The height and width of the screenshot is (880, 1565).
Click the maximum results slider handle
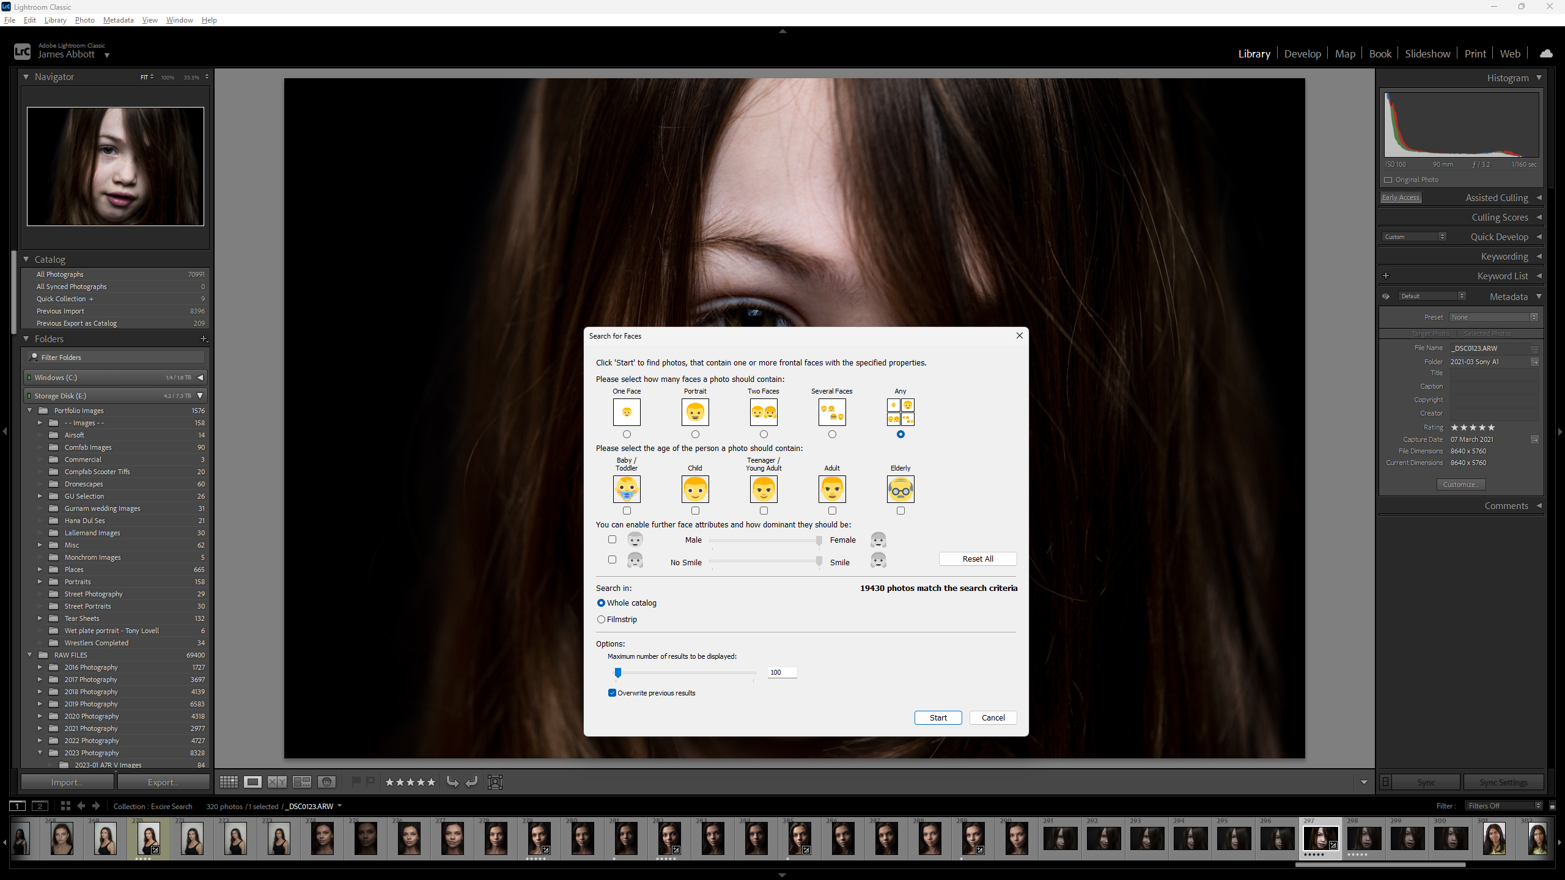(617, 673)
